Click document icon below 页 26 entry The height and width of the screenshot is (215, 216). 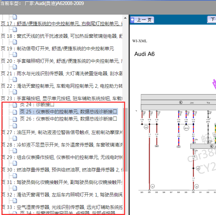(15, 126)
